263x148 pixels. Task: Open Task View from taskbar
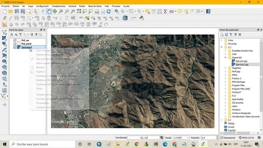click(89, 144)
